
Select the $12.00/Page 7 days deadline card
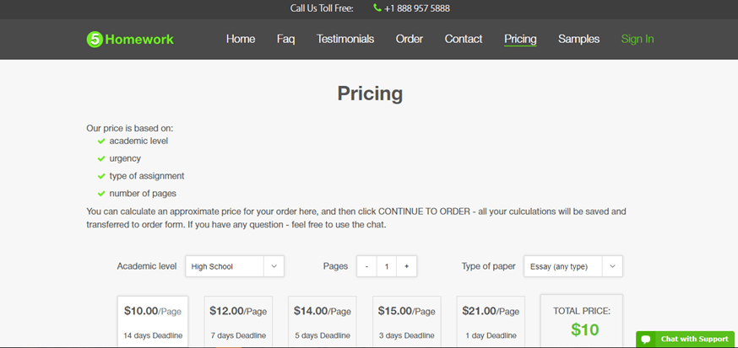coord(238,322)
